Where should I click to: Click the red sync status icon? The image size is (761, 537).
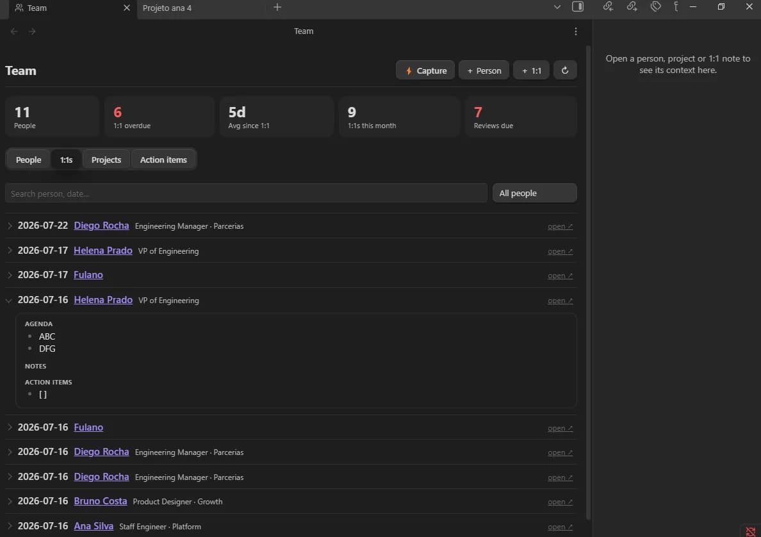[750, 531]
